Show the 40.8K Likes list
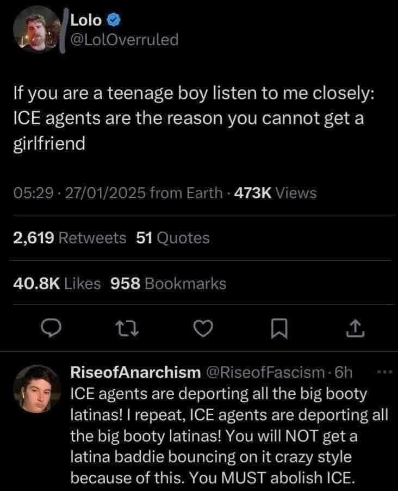Screen dimensions: 398x491 pos(57,284)
